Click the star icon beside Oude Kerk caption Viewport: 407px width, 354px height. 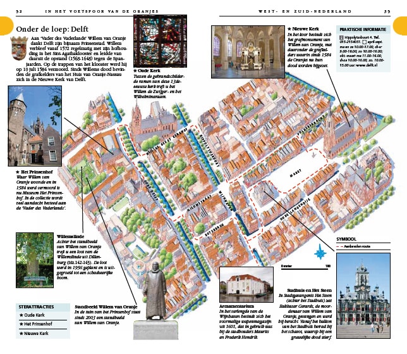click(x=136, y=70)
